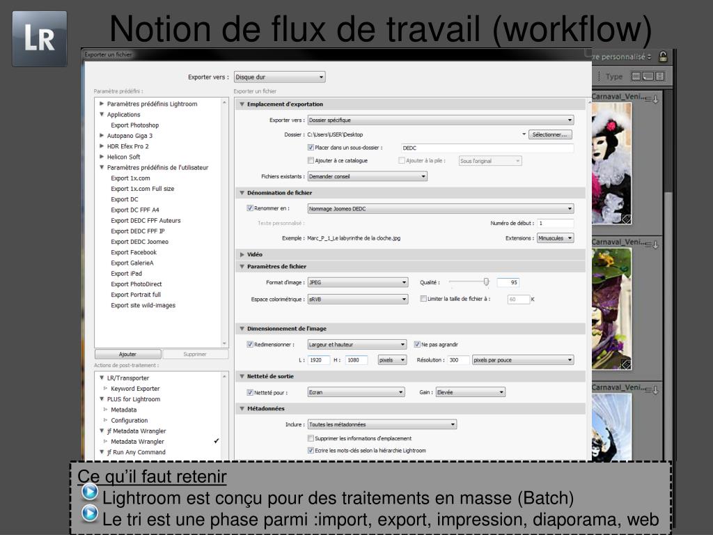The width and height of the screenshot is (713, 535).
Task: Adjust the 'Qualité' slider handle
Action: tap(486, 282)
